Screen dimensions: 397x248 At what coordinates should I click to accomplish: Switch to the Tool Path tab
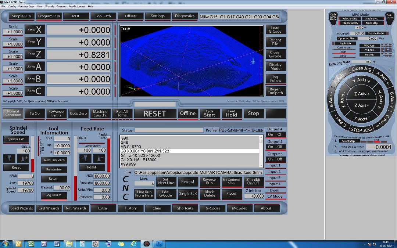103,16
